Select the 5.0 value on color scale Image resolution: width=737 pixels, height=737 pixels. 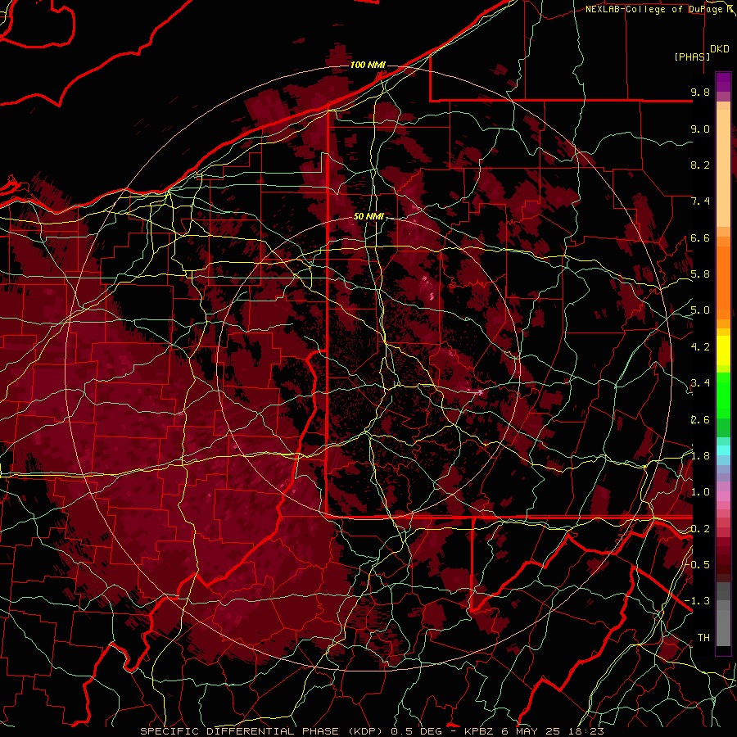[x=700, y=310]
